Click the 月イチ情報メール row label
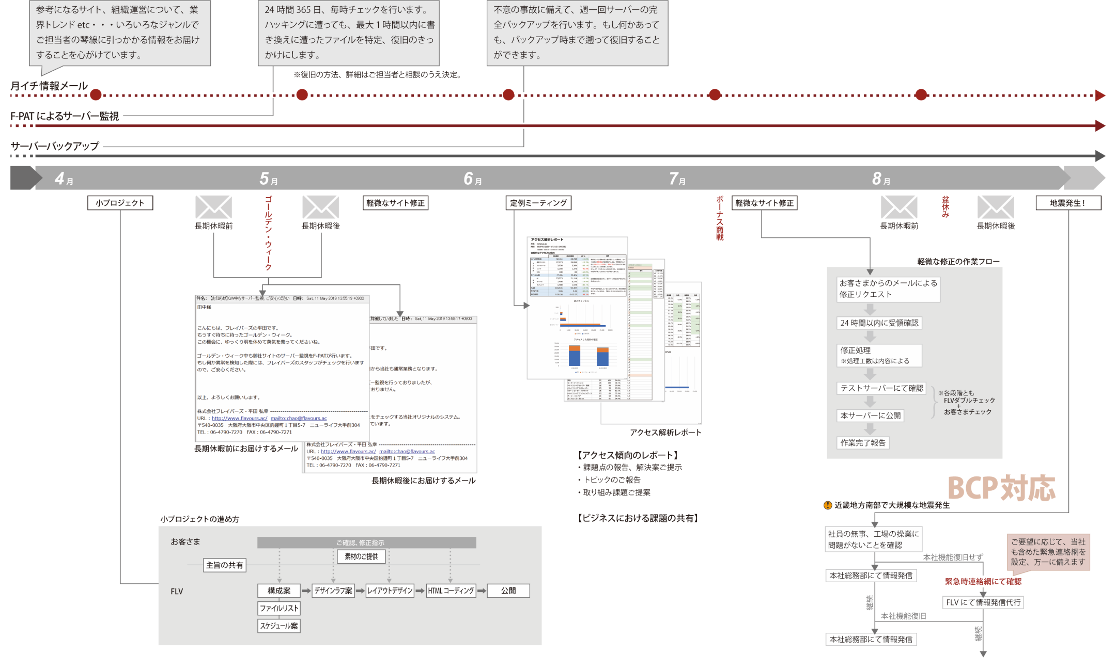 pyautogui.click(x=49, y=86)
